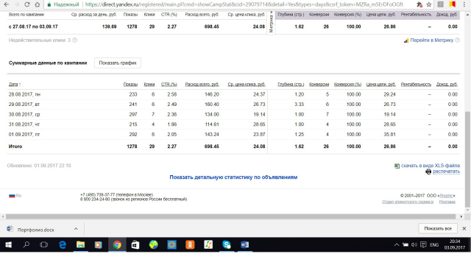Click the Excel icon for XLS download
The image size is (471, 265).
click(x=397, y=166)
